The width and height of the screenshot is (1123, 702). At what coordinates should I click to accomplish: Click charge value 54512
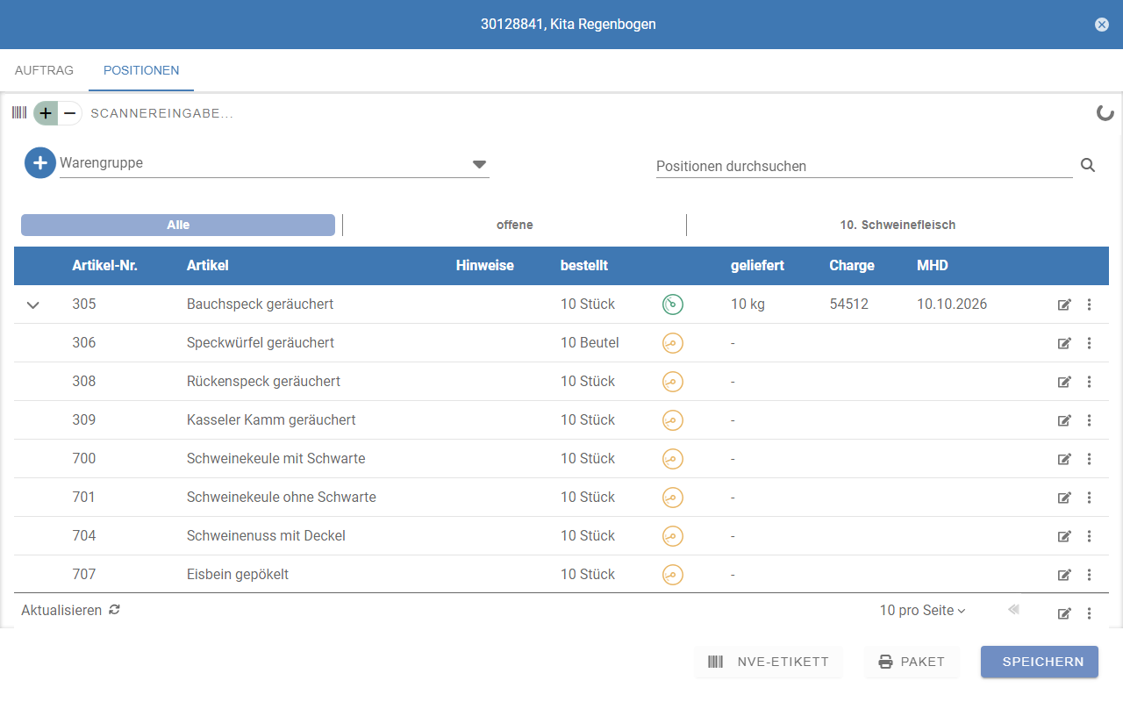click(849, 304)
